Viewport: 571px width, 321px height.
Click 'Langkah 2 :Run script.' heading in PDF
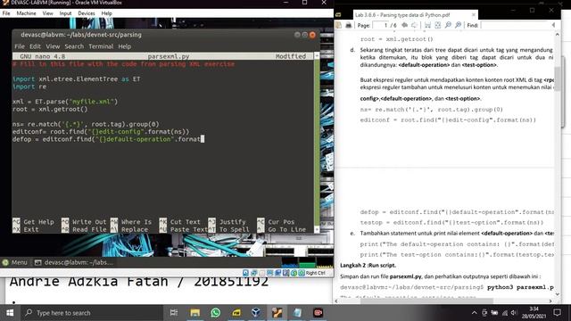click(368, 266)
